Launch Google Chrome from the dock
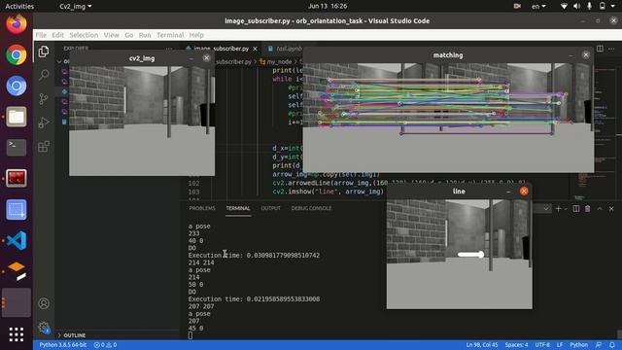 point(17,54)
